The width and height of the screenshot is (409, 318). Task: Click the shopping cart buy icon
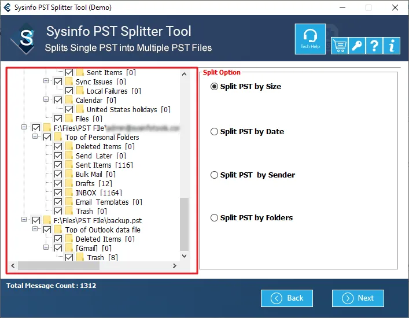coord(340,46)
